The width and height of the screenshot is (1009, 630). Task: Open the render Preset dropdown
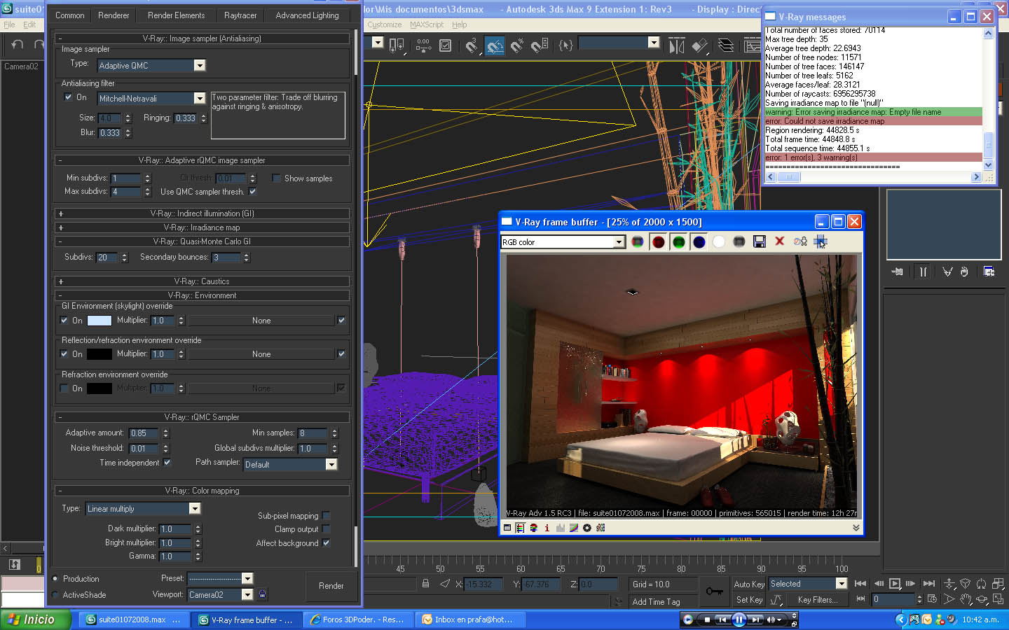click(247, 578)
